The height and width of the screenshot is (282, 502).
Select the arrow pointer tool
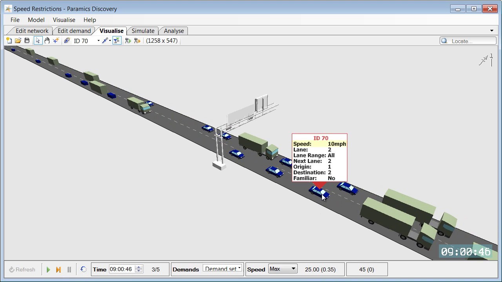tap(38, 40)
